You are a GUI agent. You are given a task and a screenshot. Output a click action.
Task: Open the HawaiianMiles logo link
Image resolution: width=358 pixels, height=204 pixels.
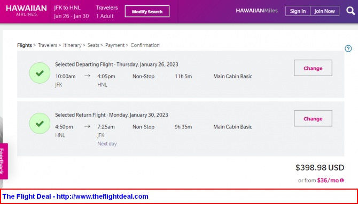tap(257, 11)
